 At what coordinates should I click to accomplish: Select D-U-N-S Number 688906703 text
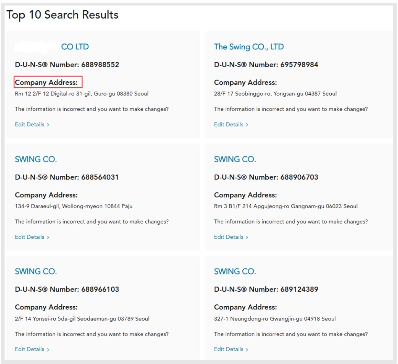[266, 177]
